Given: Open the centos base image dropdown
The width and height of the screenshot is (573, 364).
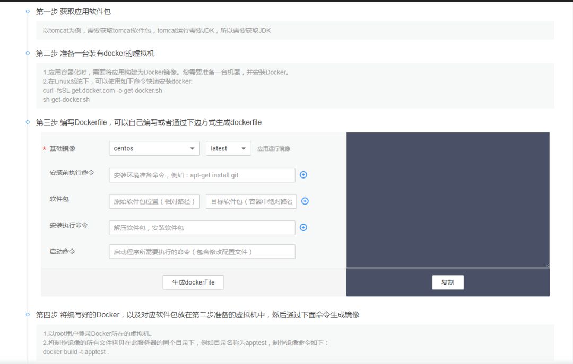Looking at the screenshot, I should click(154, 148).
